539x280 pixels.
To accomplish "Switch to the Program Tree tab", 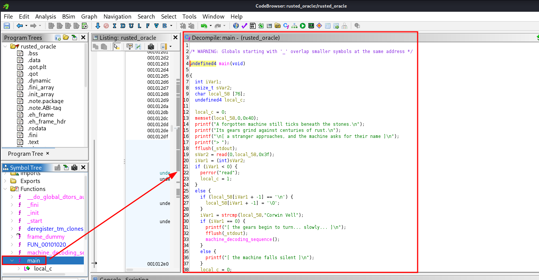I will pyautogui.click(x=26, y=153).
